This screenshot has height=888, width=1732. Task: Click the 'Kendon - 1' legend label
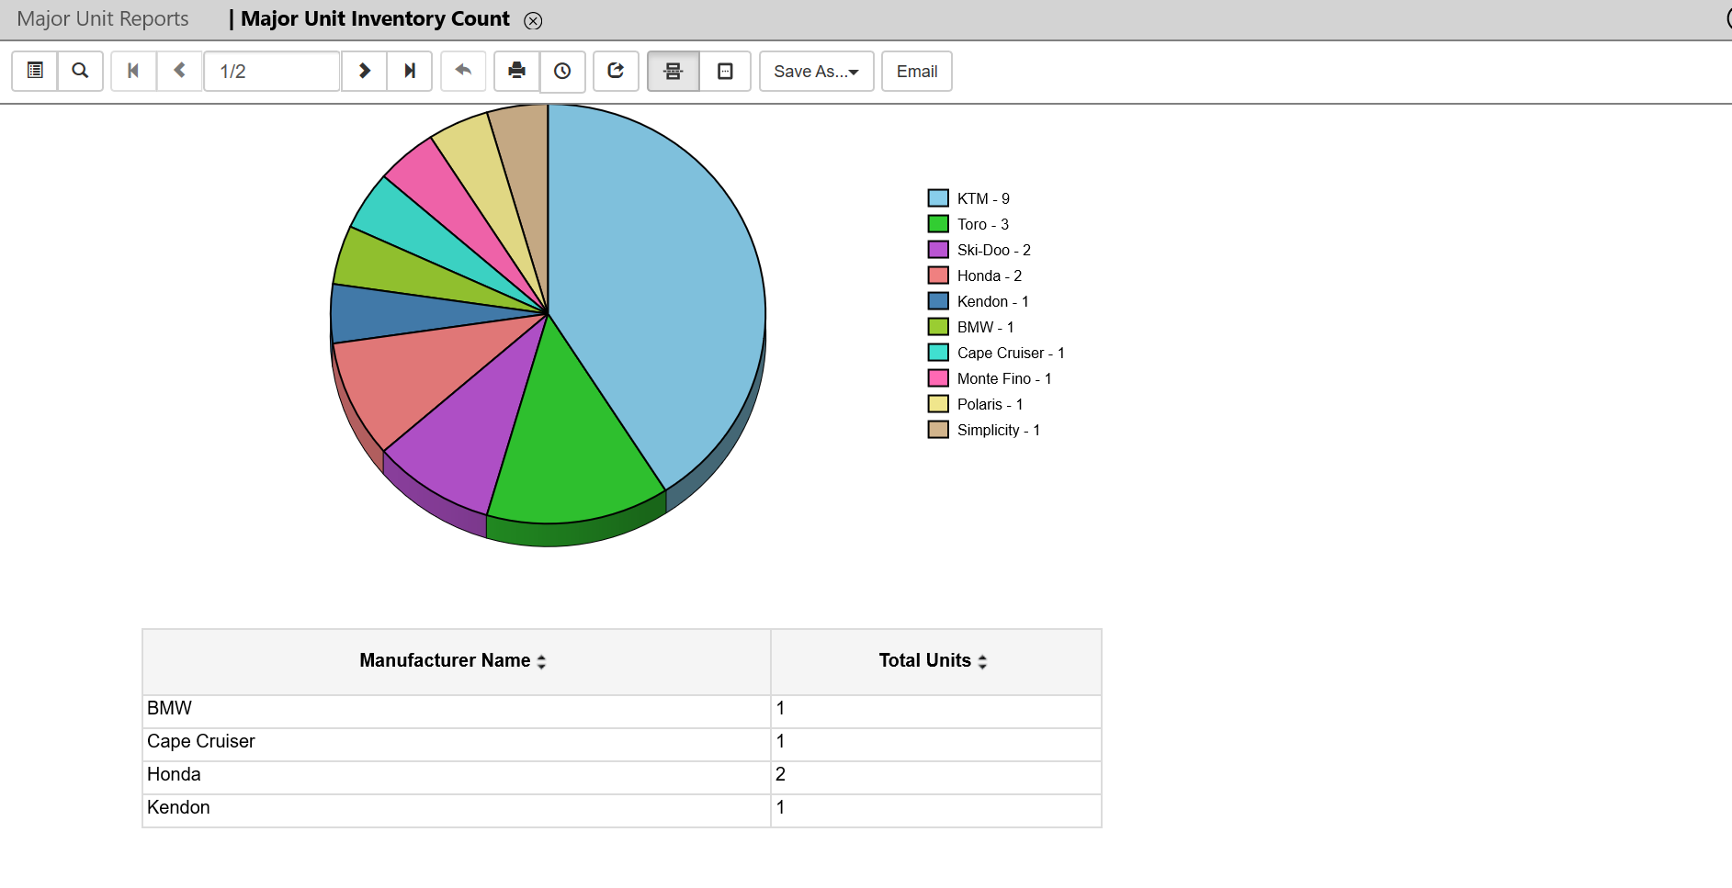[x=993, y=301]
